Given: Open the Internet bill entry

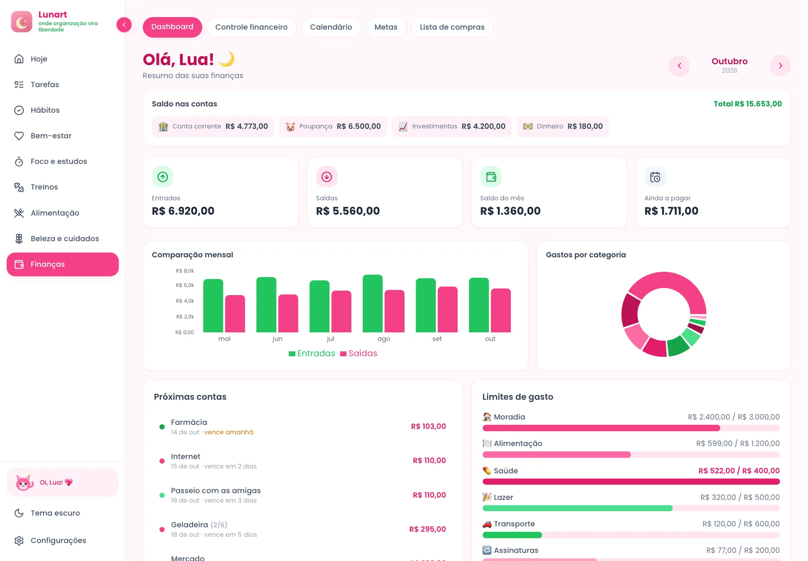Looking at the screenshot, I should tap(303, 461).
